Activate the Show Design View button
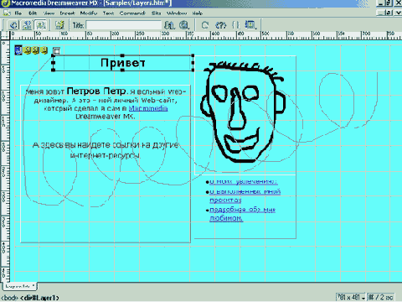Viewport: 402px width, 302px height. pyautogui.click(x=41, y=25)
